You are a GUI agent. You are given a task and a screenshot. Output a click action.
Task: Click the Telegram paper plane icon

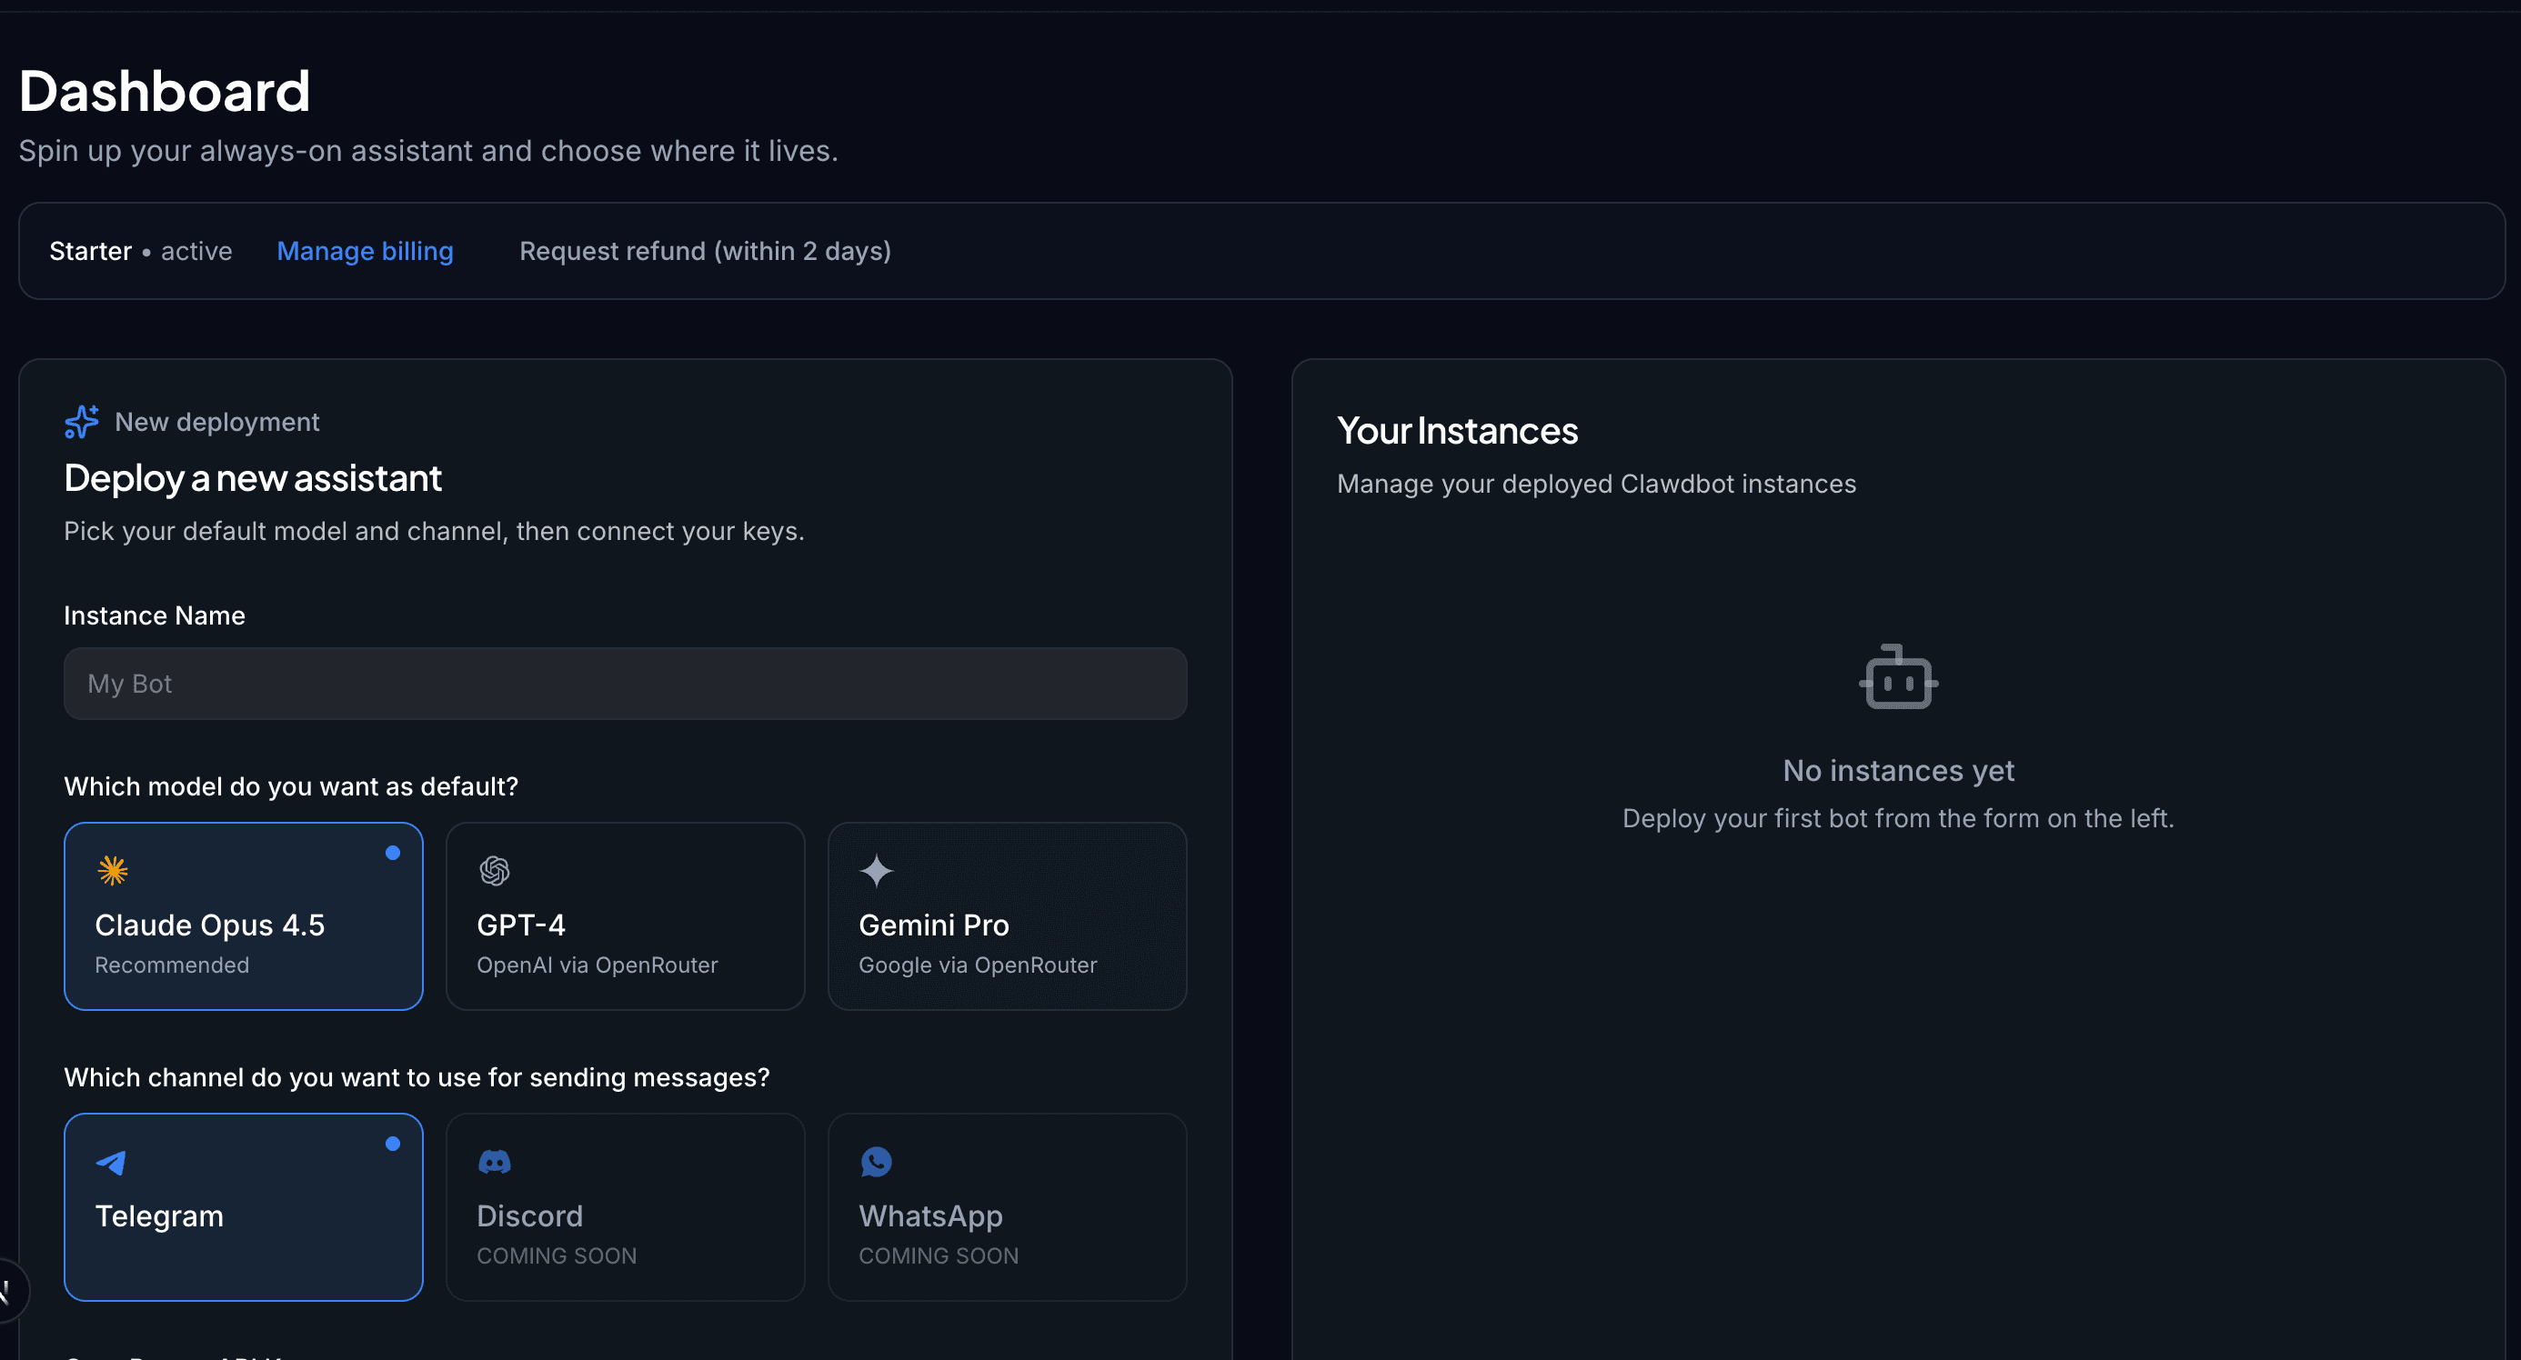pos(111,1163)
